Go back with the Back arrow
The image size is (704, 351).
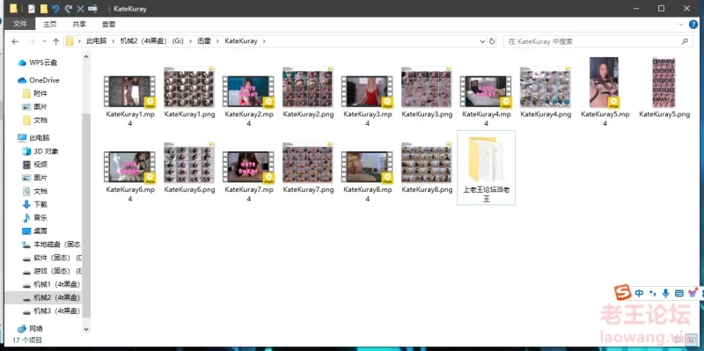click(15, 41)
